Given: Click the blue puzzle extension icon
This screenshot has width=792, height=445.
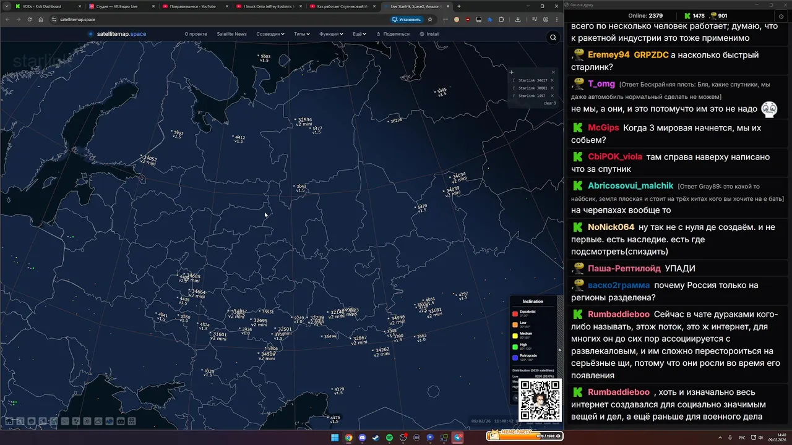Looking at the screenshot, I should pos(490,19).
